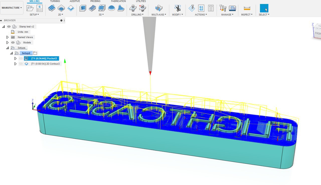Collapse the Browser panel with double arrows
The width and height of the screenshot is (321, 185).
tap(2, 20)
